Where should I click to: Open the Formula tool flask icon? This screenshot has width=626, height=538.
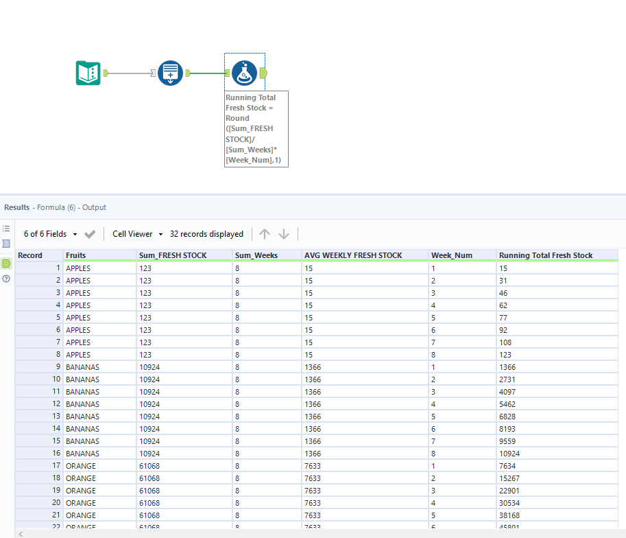click(245, 72)
